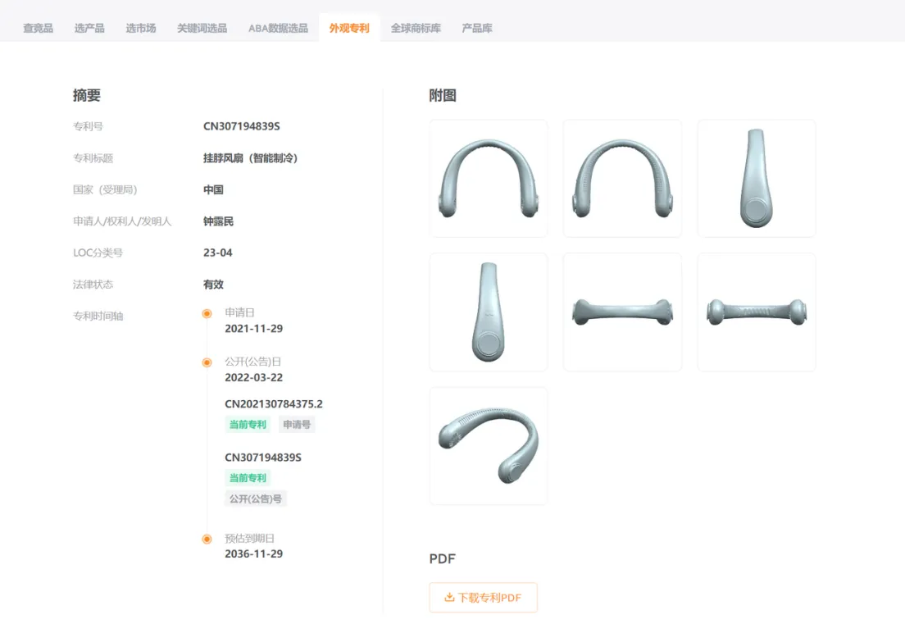Click publication number CN307194839S

(x=264, y=457)
